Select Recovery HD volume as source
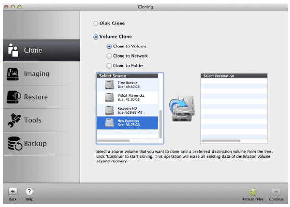The width and height of the screenshot is (290, 207). point(127,110)
